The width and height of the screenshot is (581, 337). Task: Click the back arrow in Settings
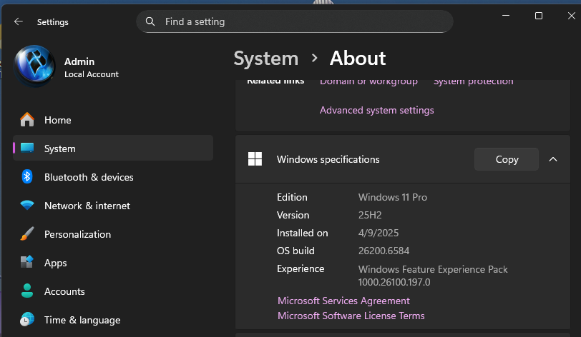pyautogui.click(x=19, y=22)
